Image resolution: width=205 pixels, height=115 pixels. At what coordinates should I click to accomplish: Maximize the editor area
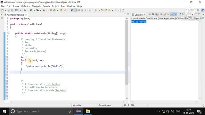point(128,14)
